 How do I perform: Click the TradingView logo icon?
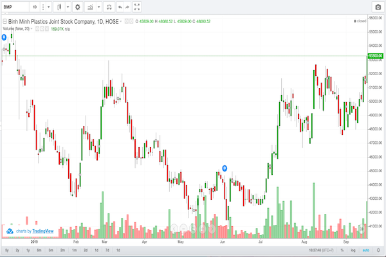click(10, 231)
